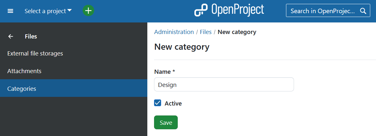Click the back arrow beside Files
Image resolution: width=376 pixels, height=136 pixels.
tap(11, 37)
